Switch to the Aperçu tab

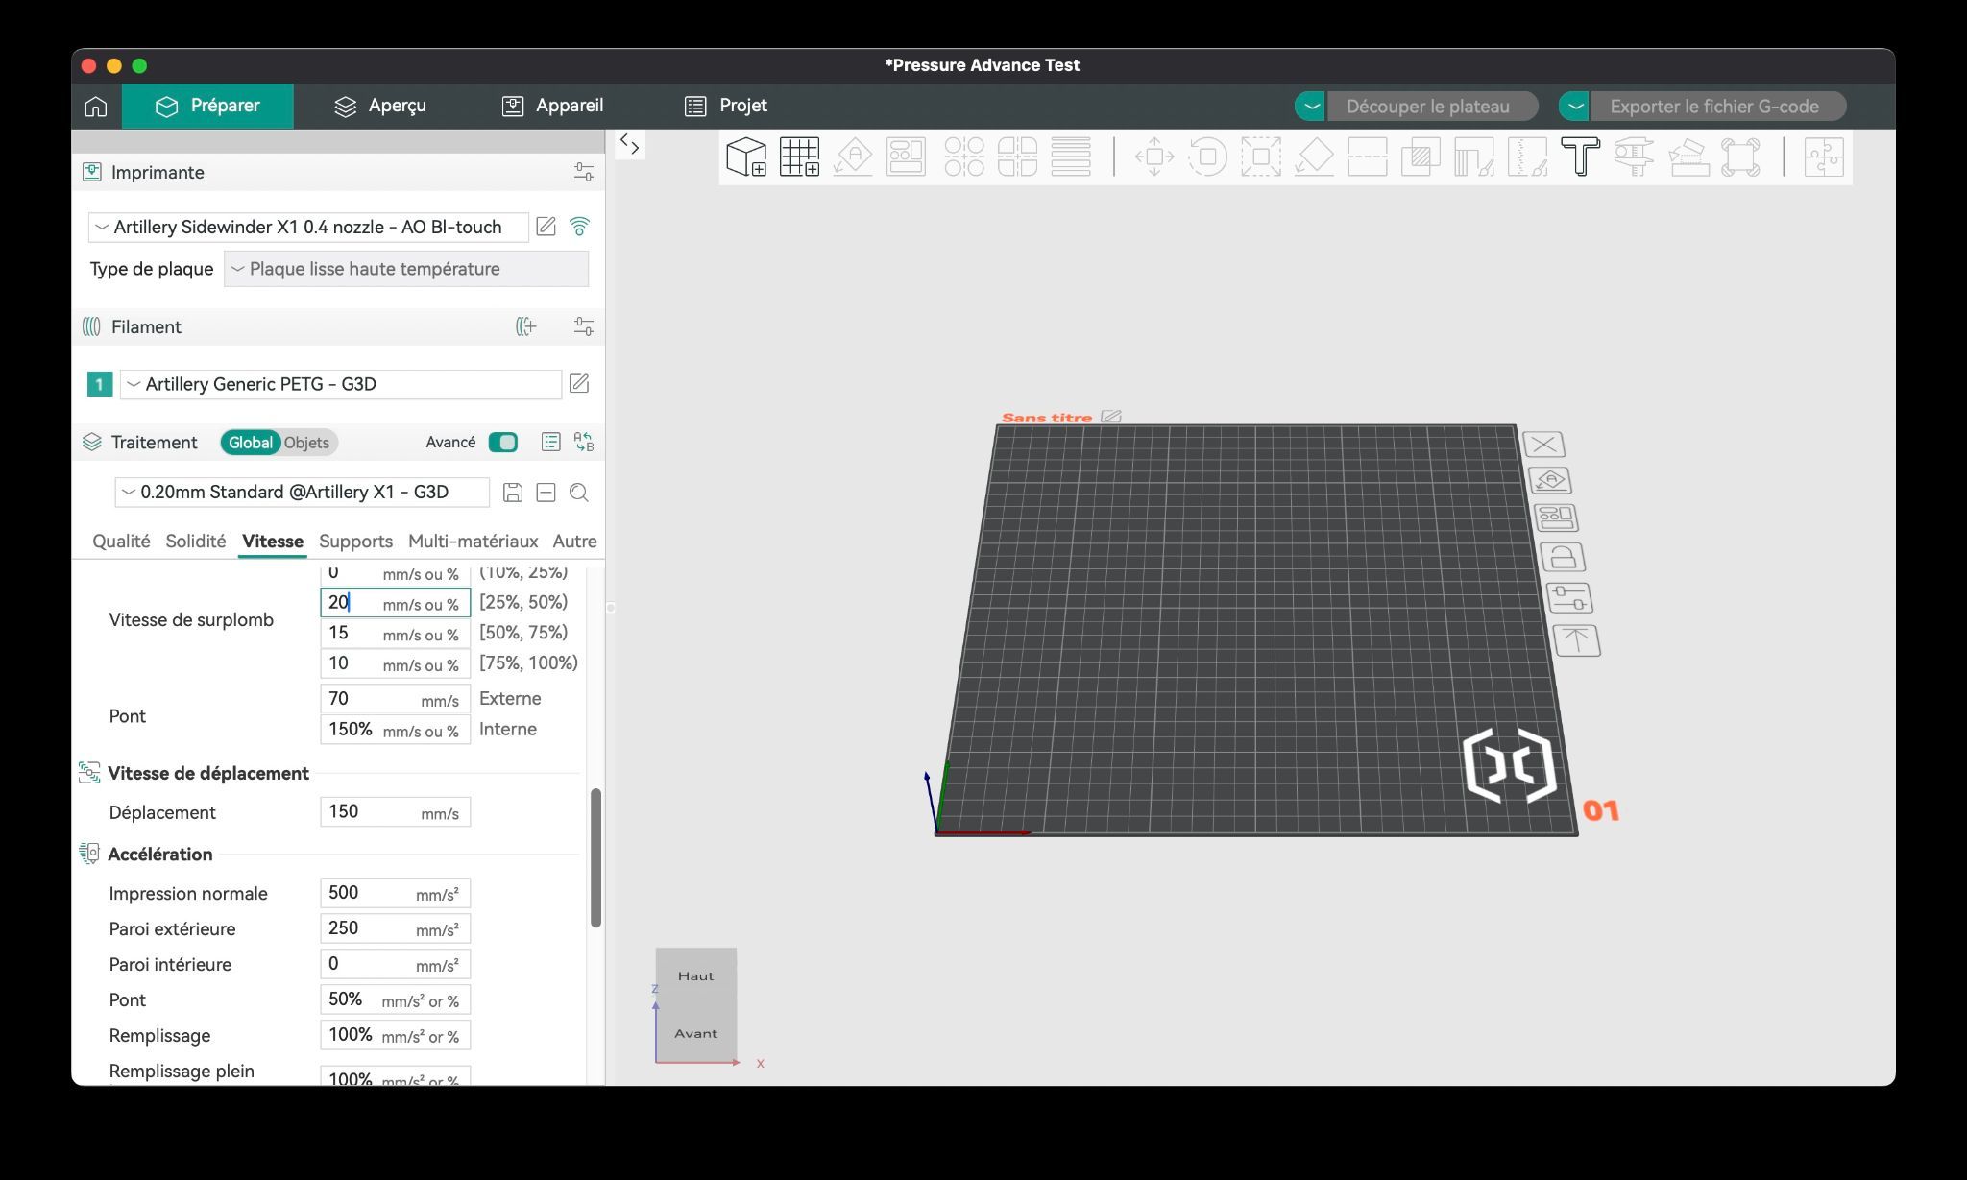tap(380, 107)
